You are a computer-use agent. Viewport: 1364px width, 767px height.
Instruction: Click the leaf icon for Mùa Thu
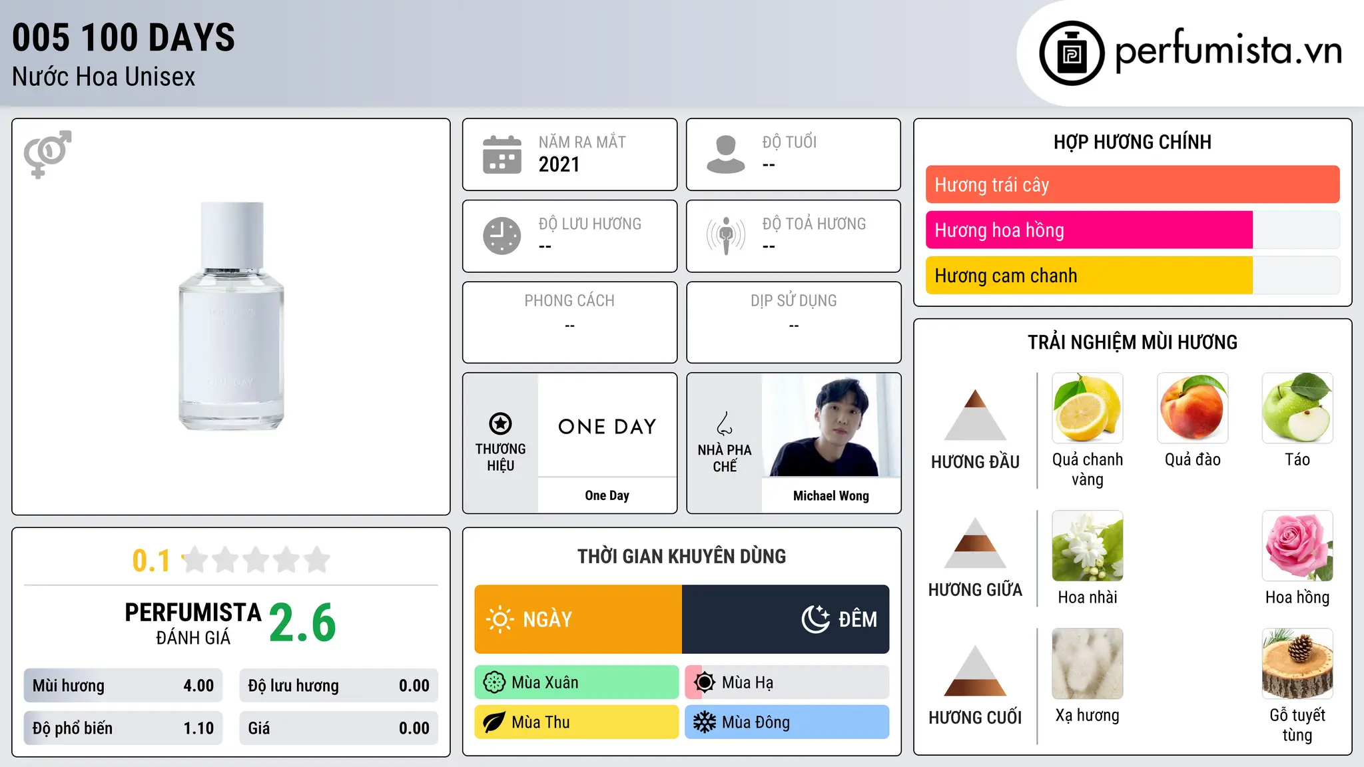click(x=494, y=722)
